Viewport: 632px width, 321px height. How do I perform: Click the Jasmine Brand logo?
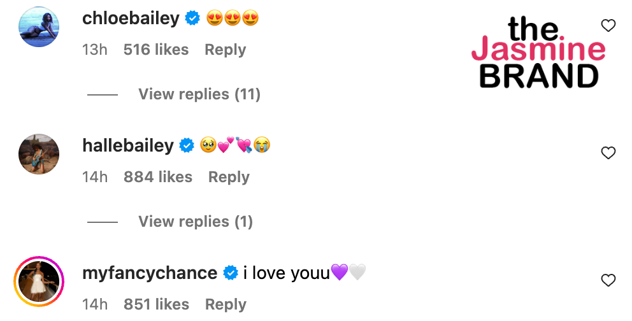[538, 52]
